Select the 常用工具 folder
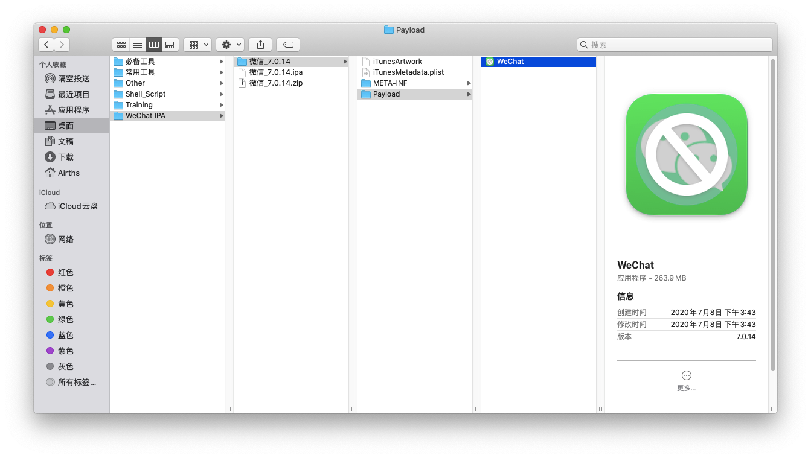 tap(167, 72)
